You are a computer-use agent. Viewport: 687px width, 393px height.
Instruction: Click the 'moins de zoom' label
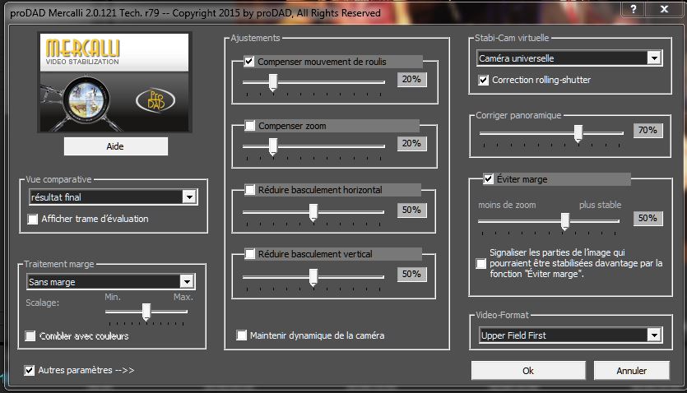click(x=507, y=205)
